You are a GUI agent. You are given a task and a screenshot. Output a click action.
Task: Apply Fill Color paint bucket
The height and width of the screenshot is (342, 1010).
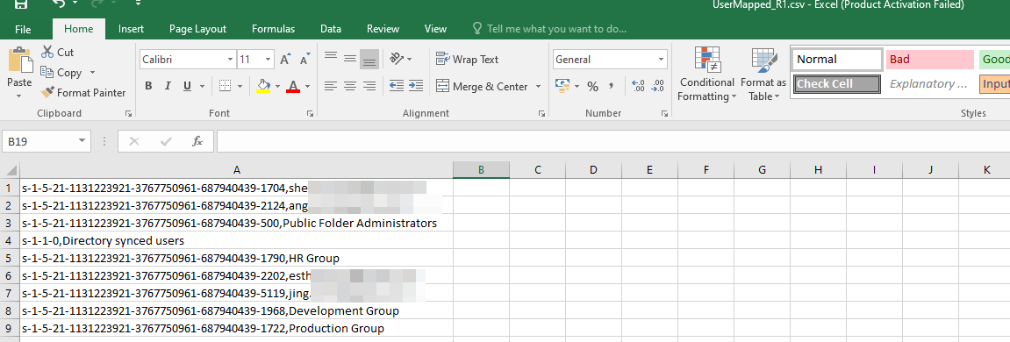[x=262, y=86]
